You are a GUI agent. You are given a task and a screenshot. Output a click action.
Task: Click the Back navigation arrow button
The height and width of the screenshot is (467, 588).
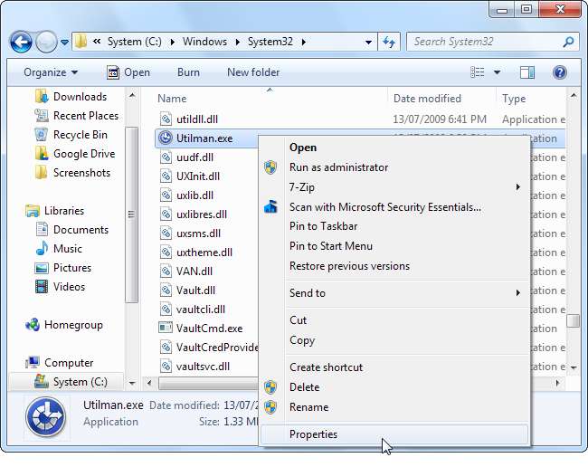[22, 42]
